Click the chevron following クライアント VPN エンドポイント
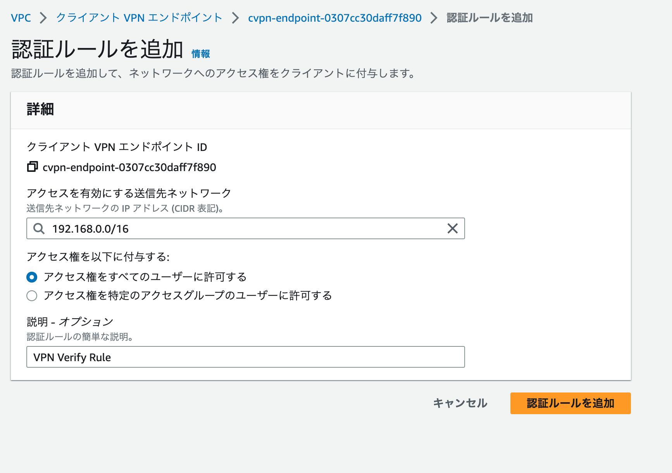The height and width of the screenshot is (473, 672). point(235,17)
